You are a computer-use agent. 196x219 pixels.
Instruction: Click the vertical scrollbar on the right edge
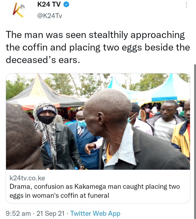[195, 142]
